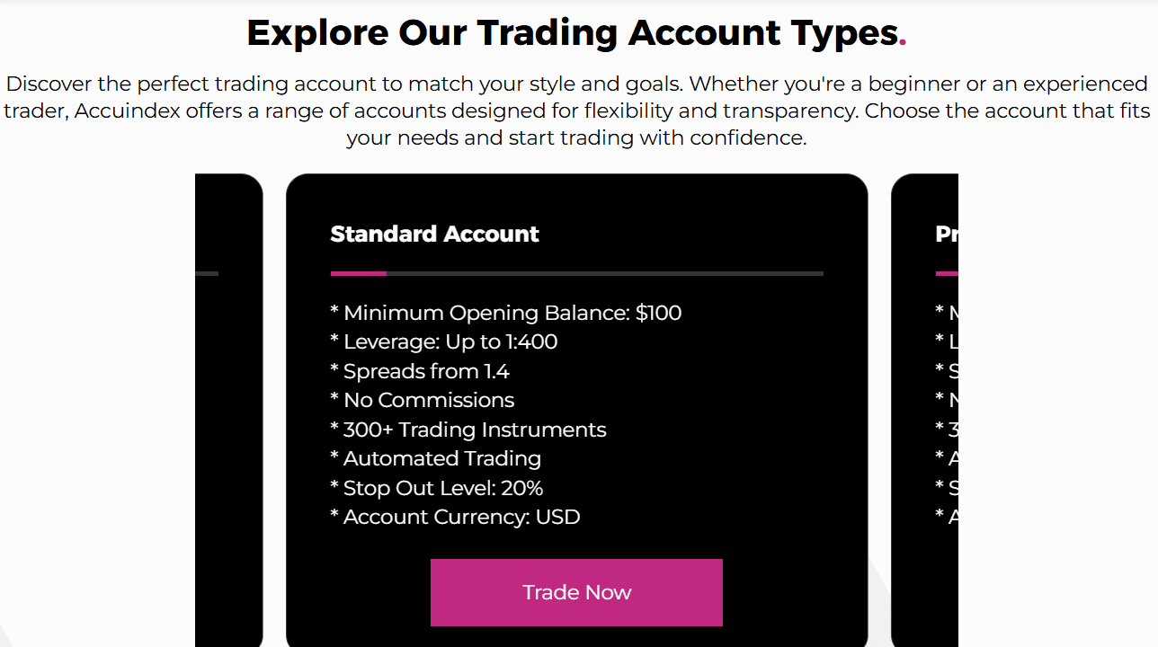Click the Accuindex description paragraph

pyautogui.click(x=579, y=110)
